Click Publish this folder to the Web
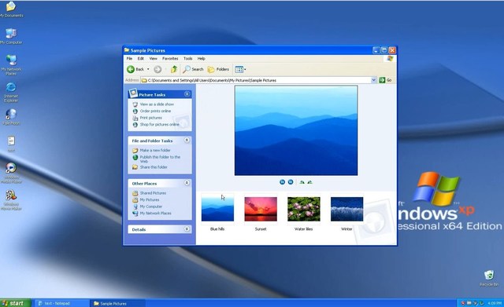The width and height of the screenshot is (504, 307). pyautogui.click(x=160, y=159)
